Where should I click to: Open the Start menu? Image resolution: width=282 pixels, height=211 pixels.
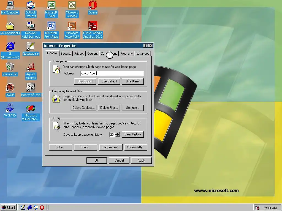click(x=9, y=208)
